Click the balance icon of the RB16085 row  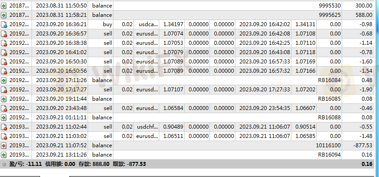[4, 99]
